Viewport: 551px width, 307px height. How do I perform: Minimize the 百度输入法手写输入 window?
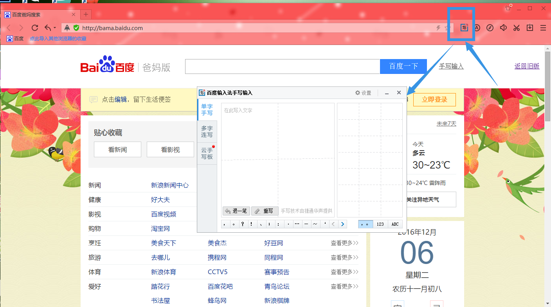point(387,93)
